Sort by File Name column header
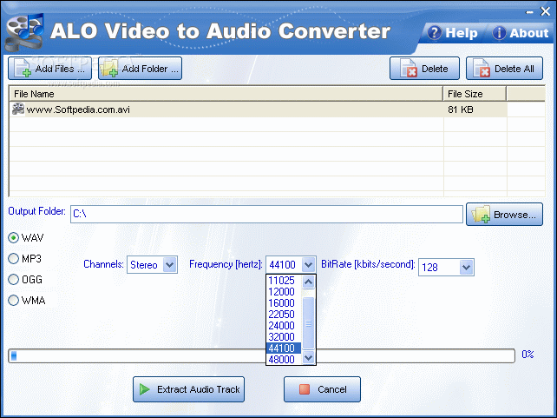 (226, 94)
